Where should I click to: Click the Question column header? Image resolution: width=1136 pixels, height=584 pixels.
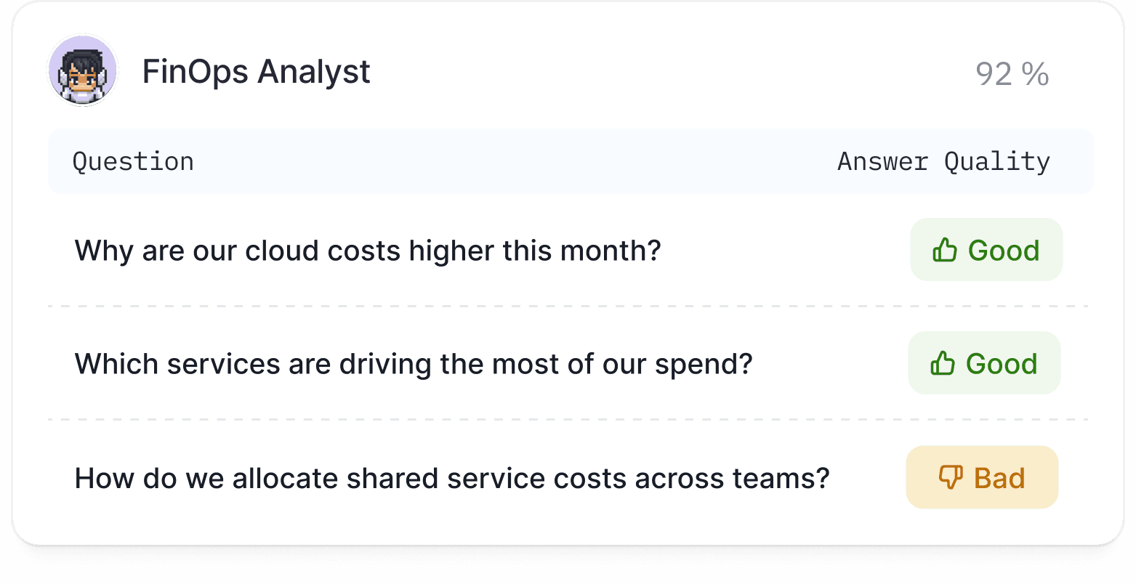(133, 161)
